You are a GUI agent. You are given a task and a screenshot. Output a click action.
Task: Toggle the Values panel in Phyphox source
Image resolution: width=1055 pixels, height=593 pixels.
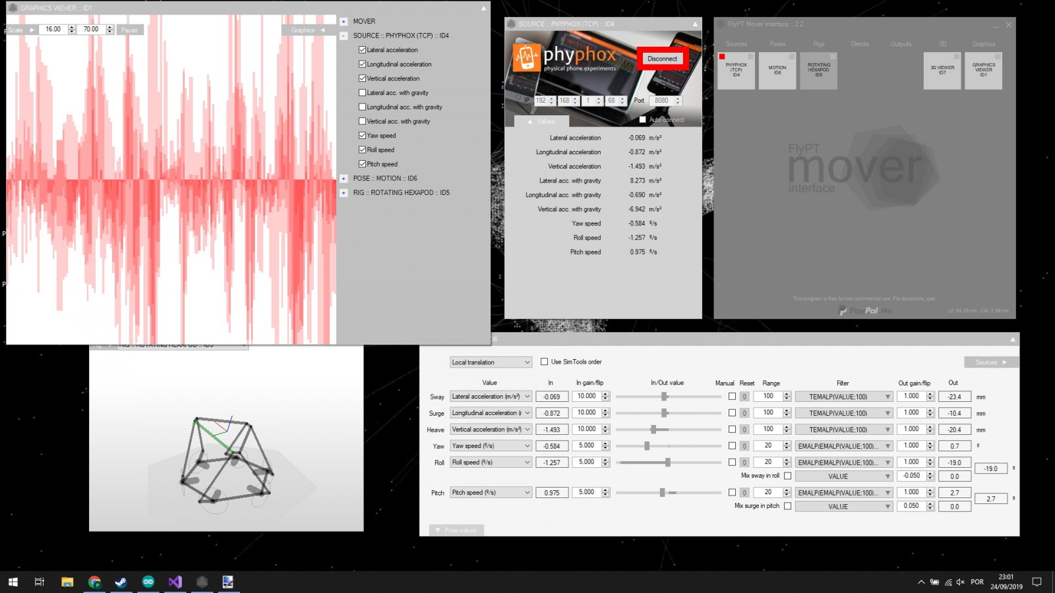(x=541, y=121)
